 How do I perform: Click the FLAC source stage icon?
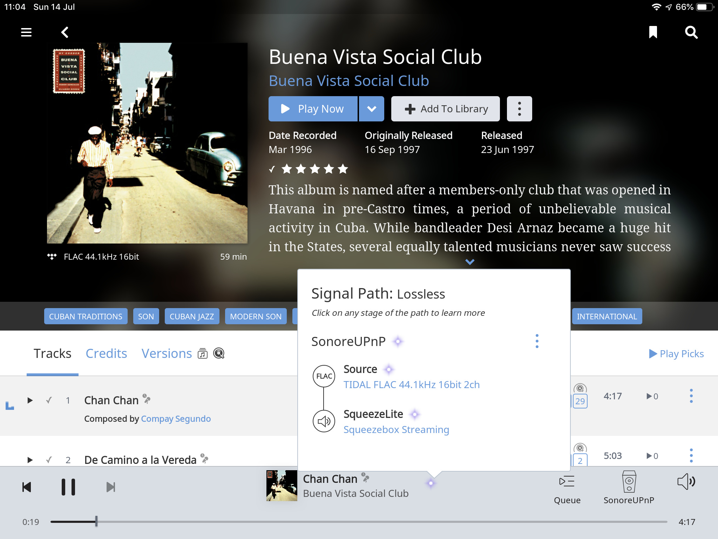(324, 376)
